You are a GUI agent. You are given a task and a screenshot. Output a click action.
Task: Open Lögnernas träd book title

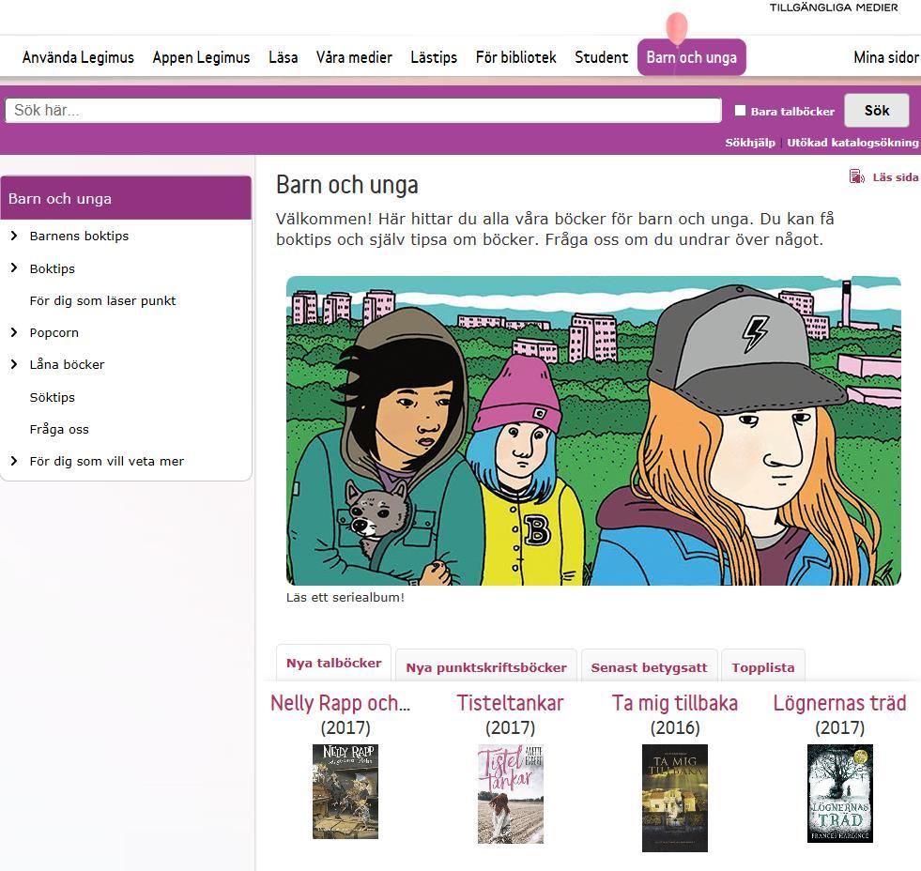[840, 703]
